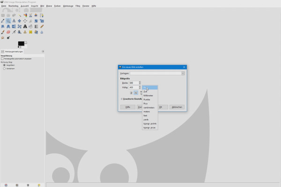Select the Blur/Sharpen droplet tool
The height and width of the screenshot is (187, 281).
[42, 32]
